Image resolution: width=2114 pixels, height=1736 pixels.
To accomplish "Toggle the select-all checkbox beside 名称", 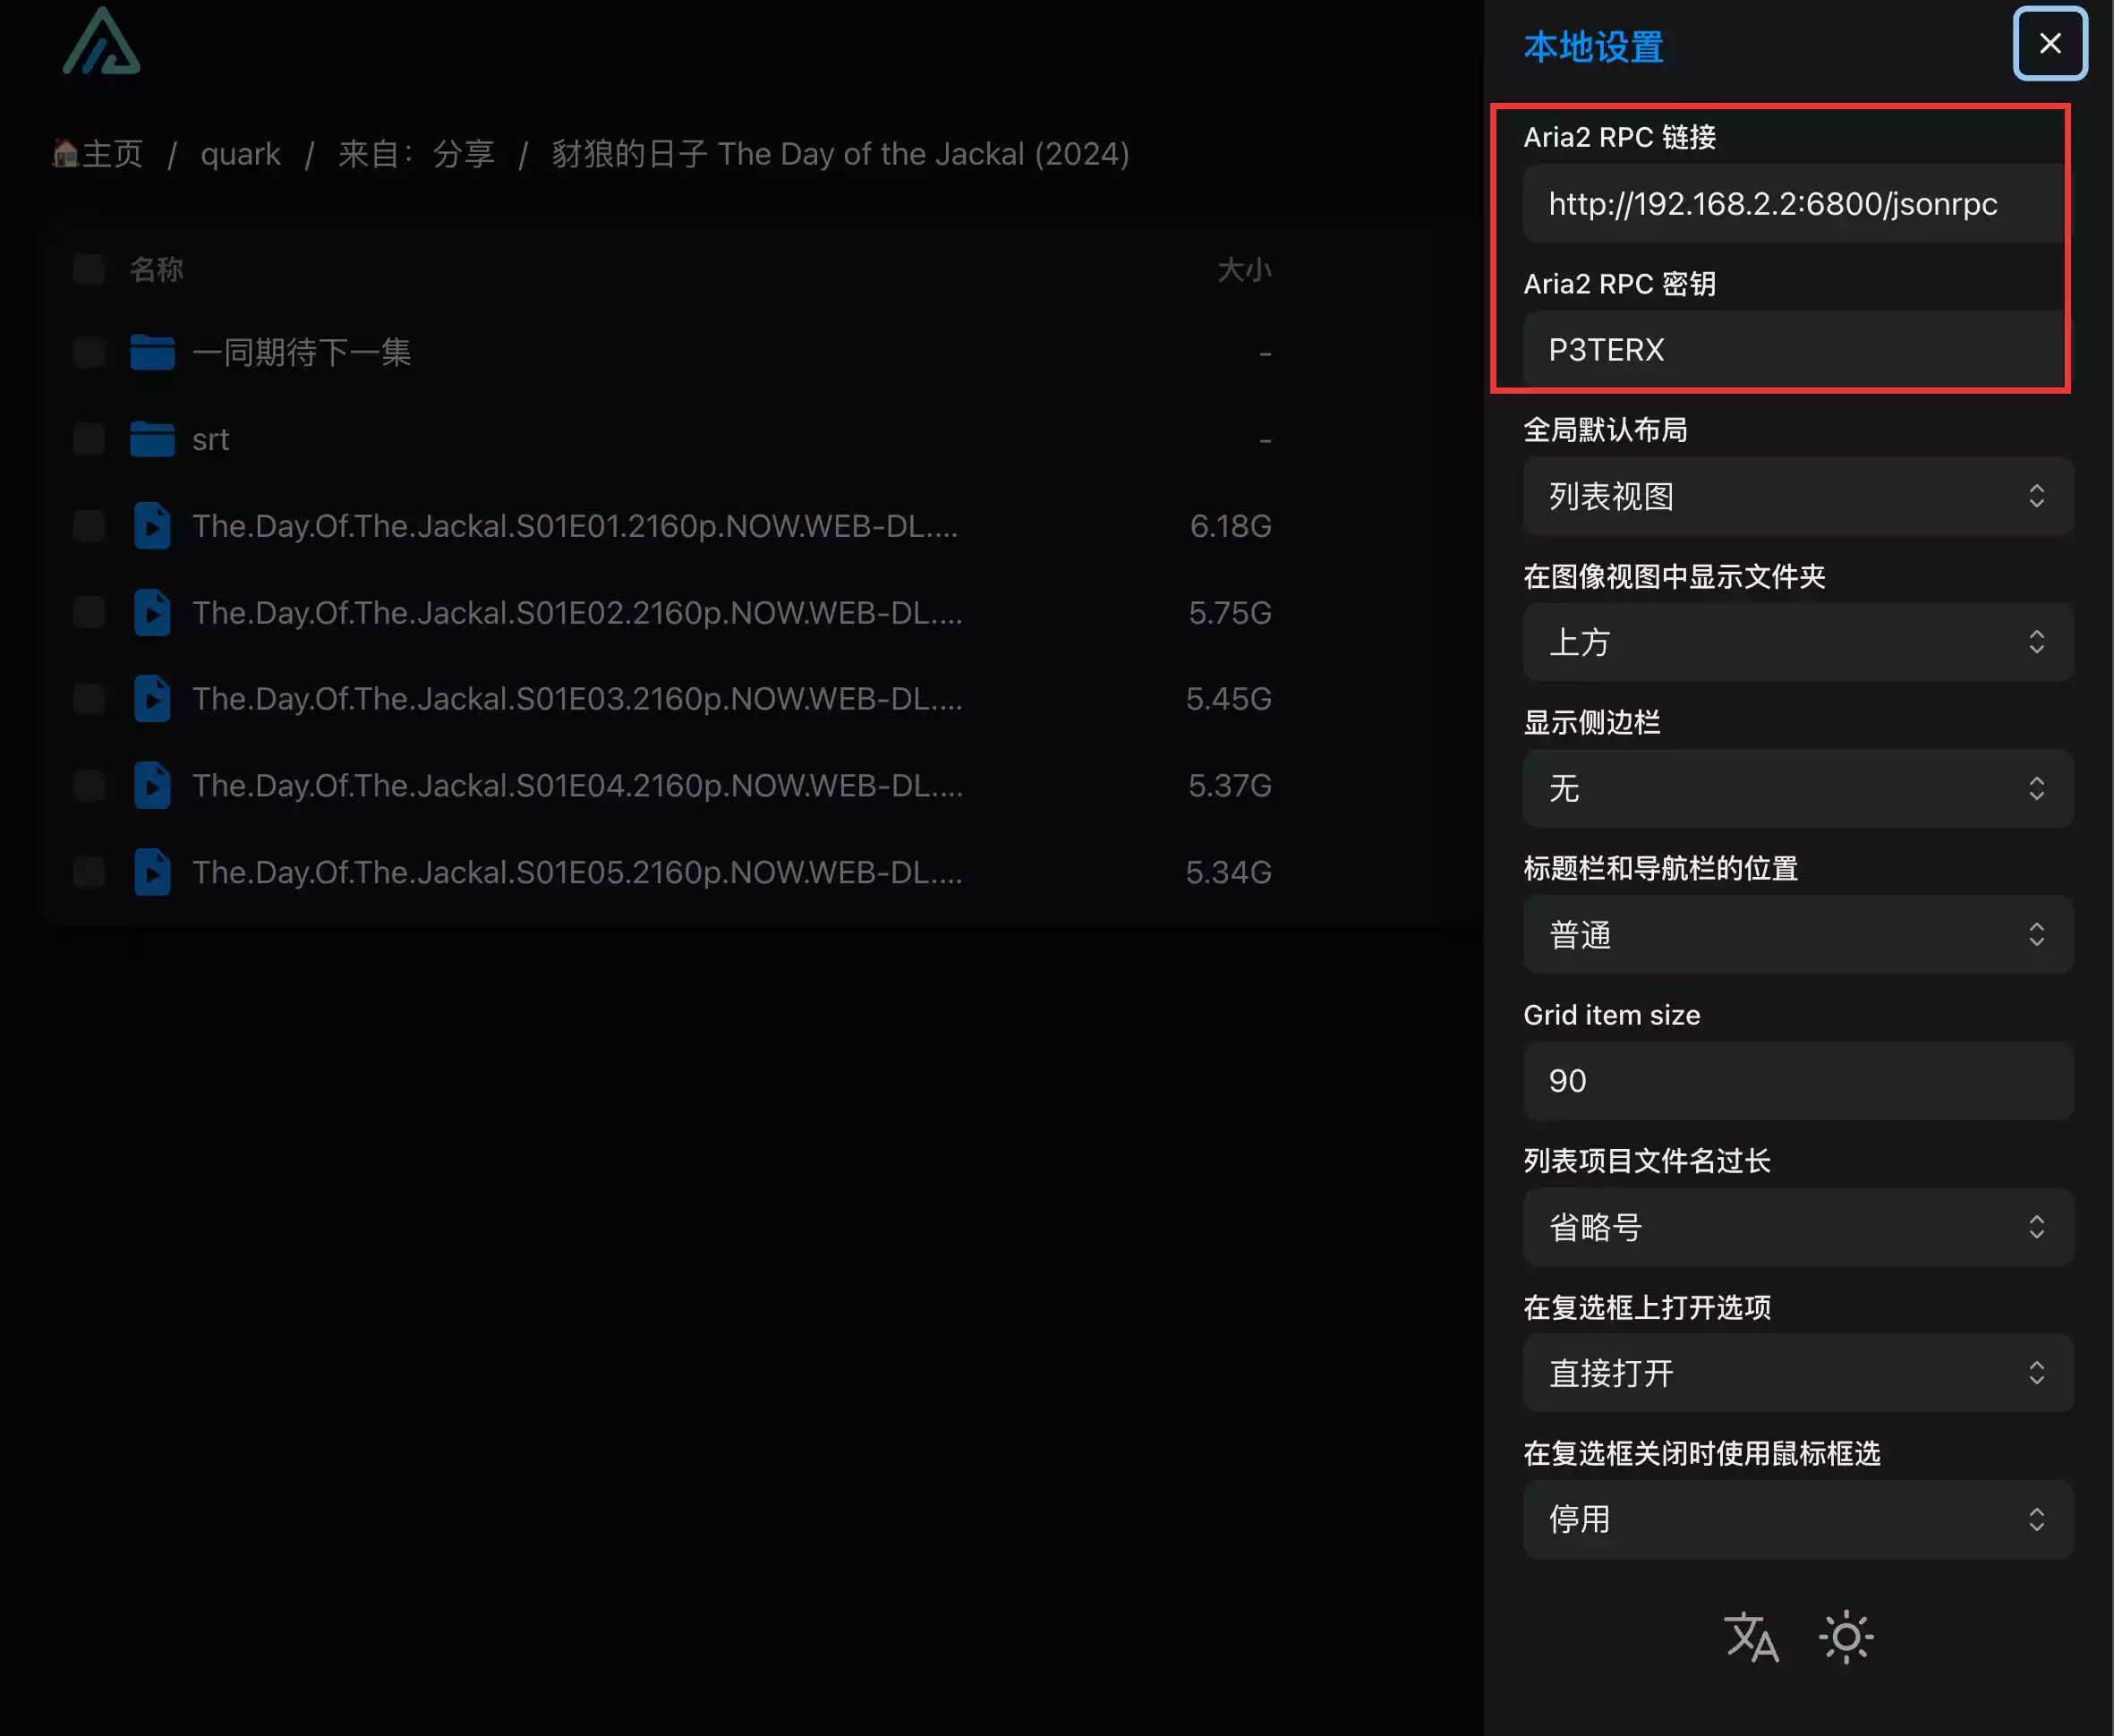I will [89, 269].
